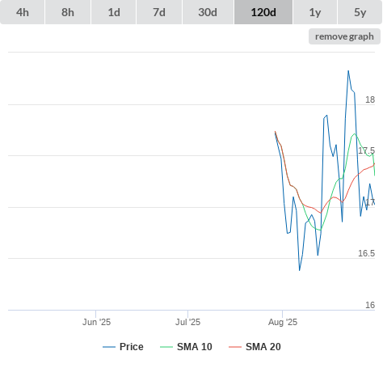This screenshot has width=383, height=368.
Task: Click the price peak above 18
Action: pyautogui.click(x=348, y=71)
